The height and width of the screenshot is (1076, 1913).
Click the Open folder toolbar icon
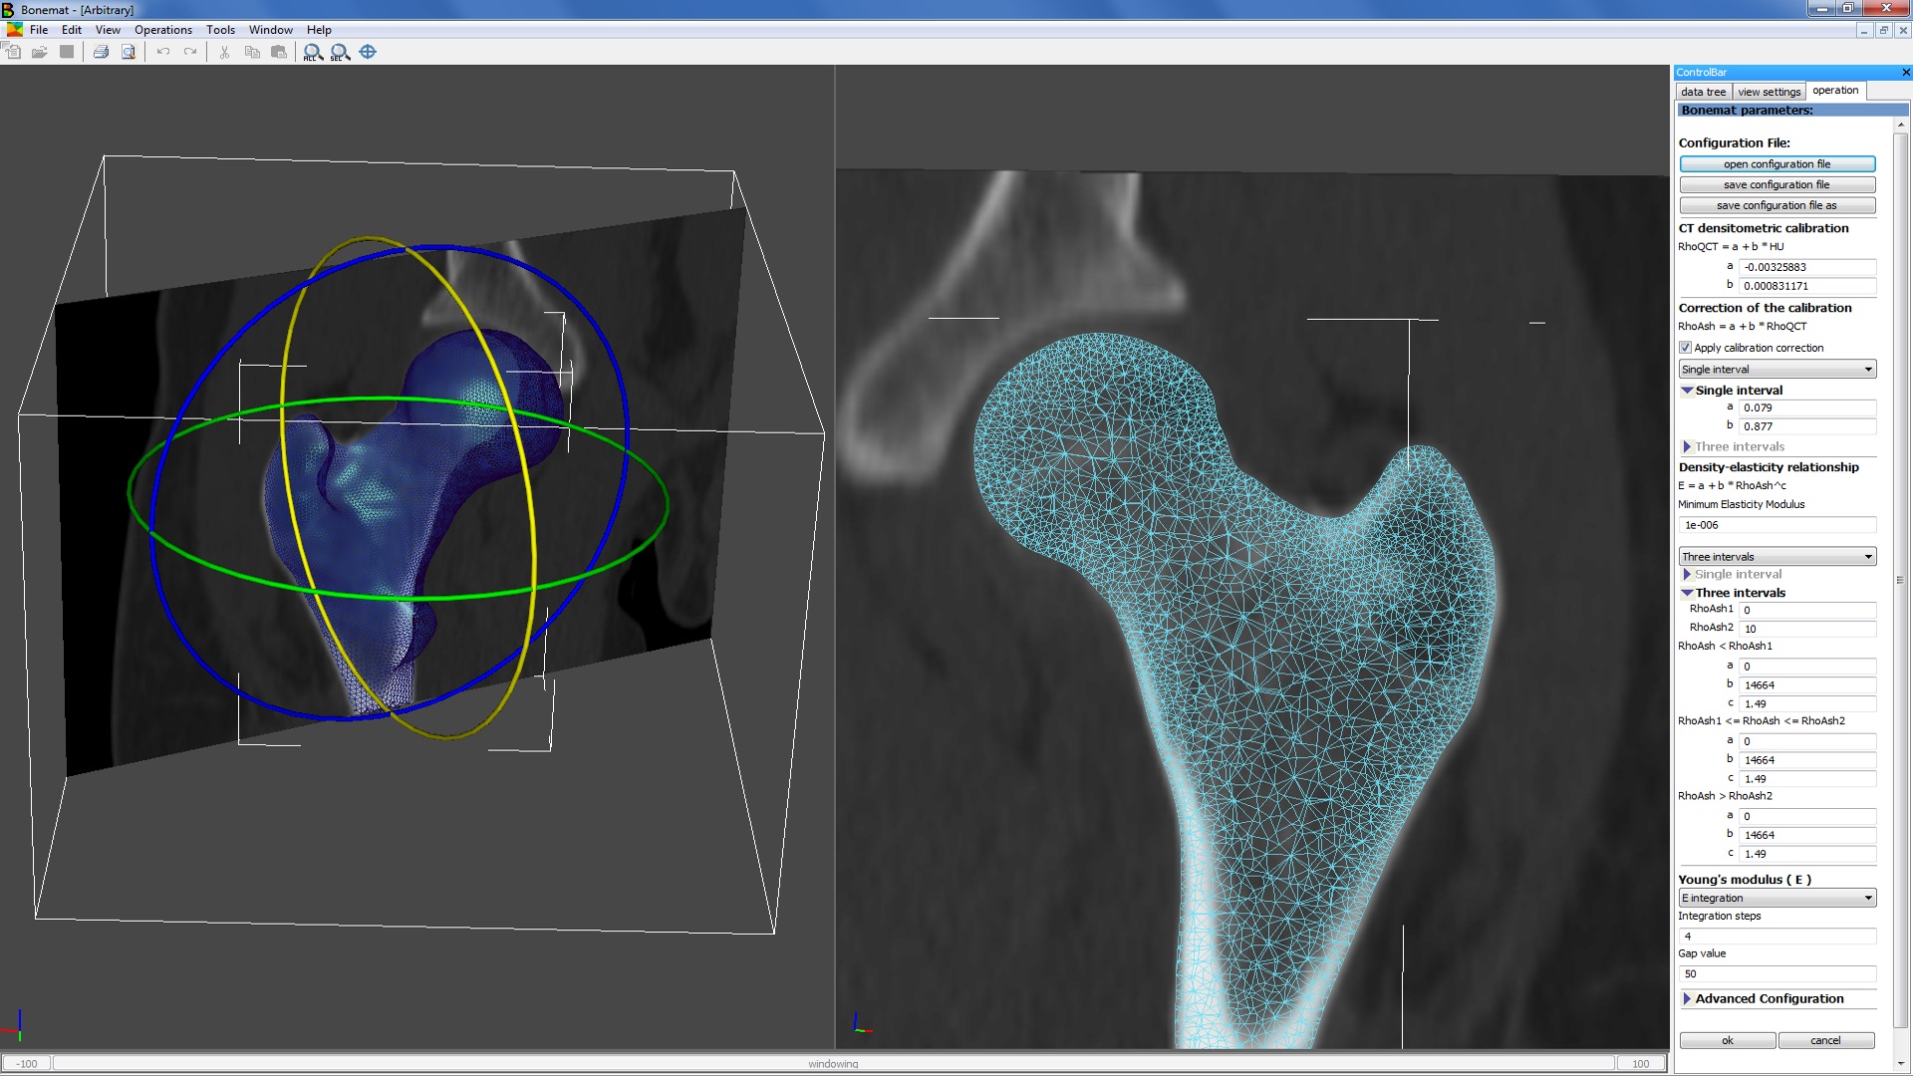(x=40, y=52)
